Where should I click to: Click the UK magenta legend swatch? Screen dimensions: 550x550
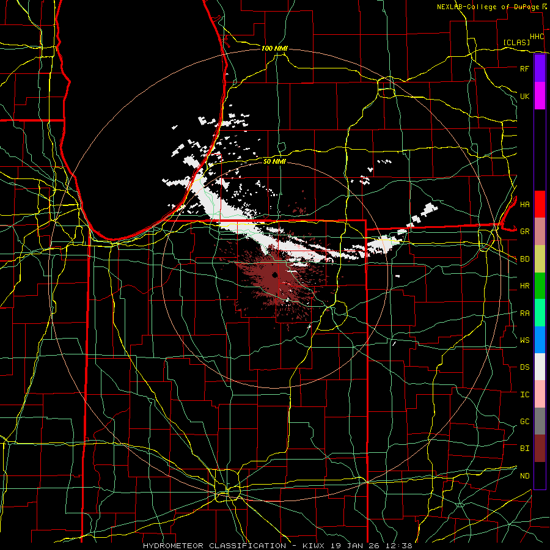coord(540,96)
